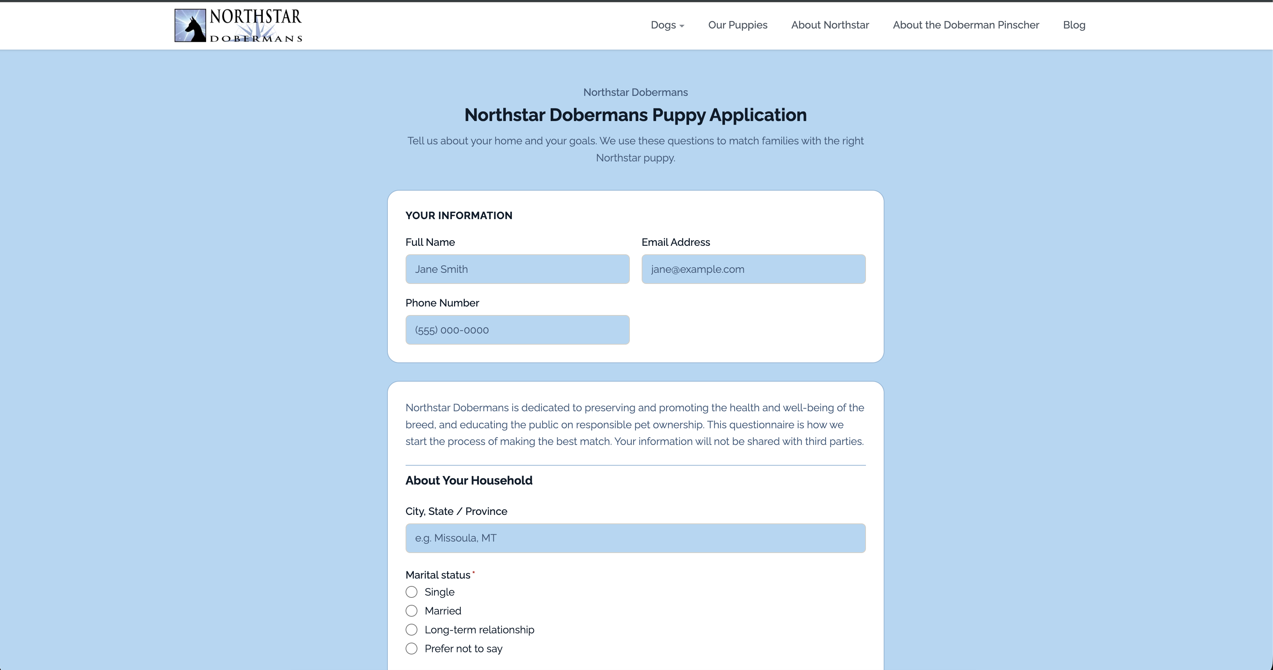Click the Marital status label
The height and width of the screenshot is (670, 1273).
point(438,575)
